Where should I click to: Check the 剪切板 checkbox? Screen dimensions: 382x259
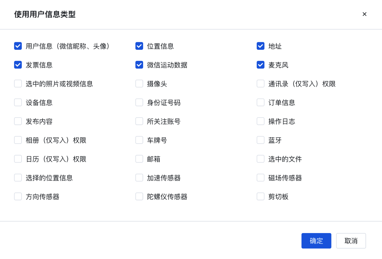click(261, 197)
